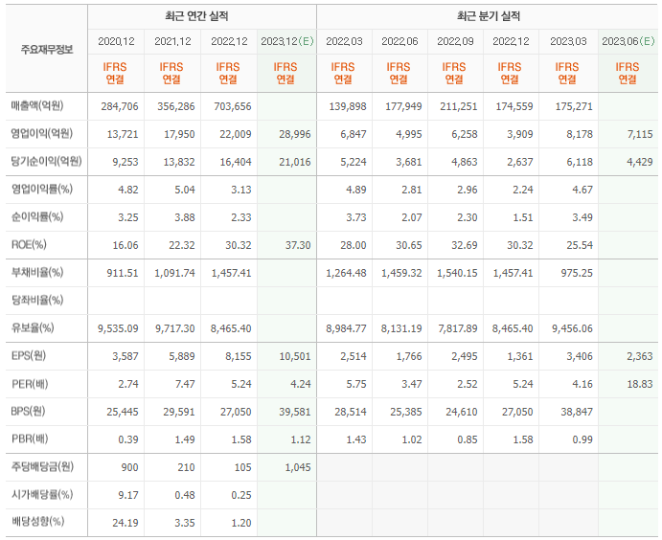Viewport: 662px width, 540px height.
Task: Click net income value 16,404
Action: point(236,163)
